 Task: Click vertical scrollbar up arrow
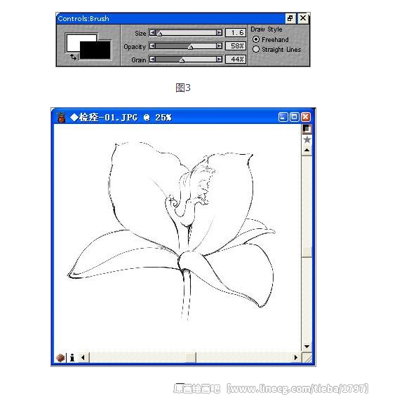coord(307,151)
